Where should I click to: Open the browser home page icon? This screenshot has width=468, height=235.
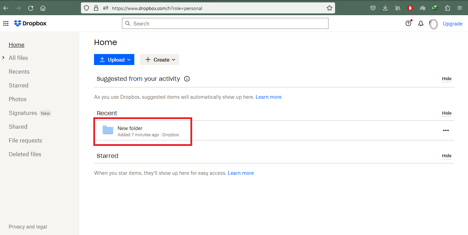tap(43, 8)
